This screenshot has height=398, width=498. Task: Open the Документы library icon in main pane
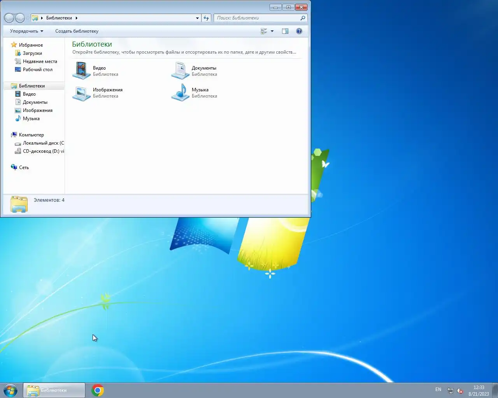point(180,71)
